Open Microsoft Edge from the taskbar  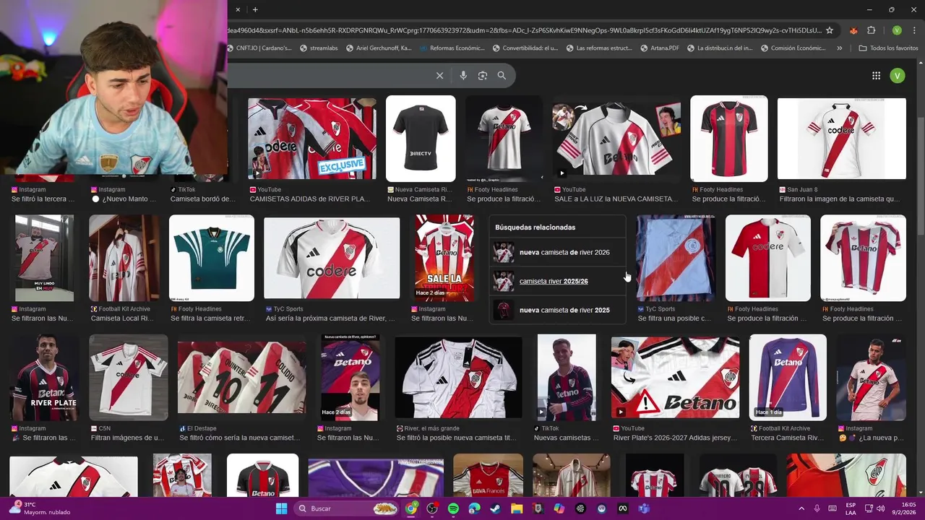(474, 508)
